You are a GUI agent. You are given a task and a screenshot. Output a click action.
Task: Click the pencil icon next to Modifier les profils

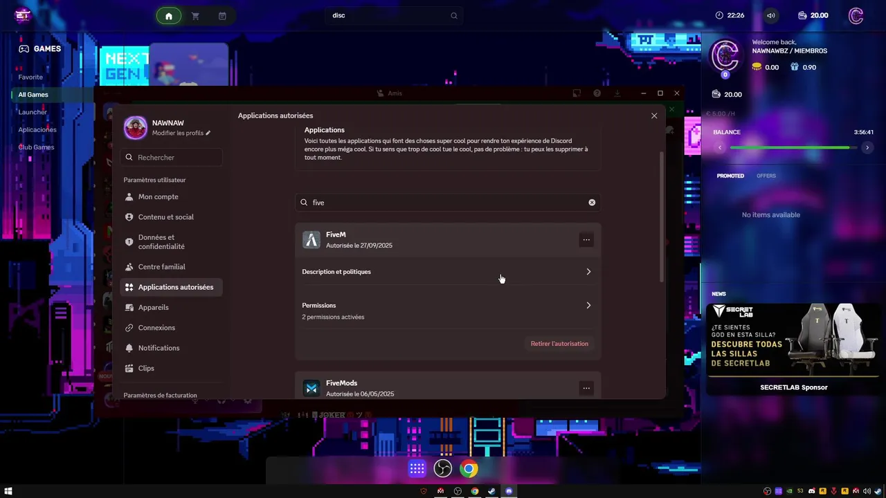click(208, 133)
